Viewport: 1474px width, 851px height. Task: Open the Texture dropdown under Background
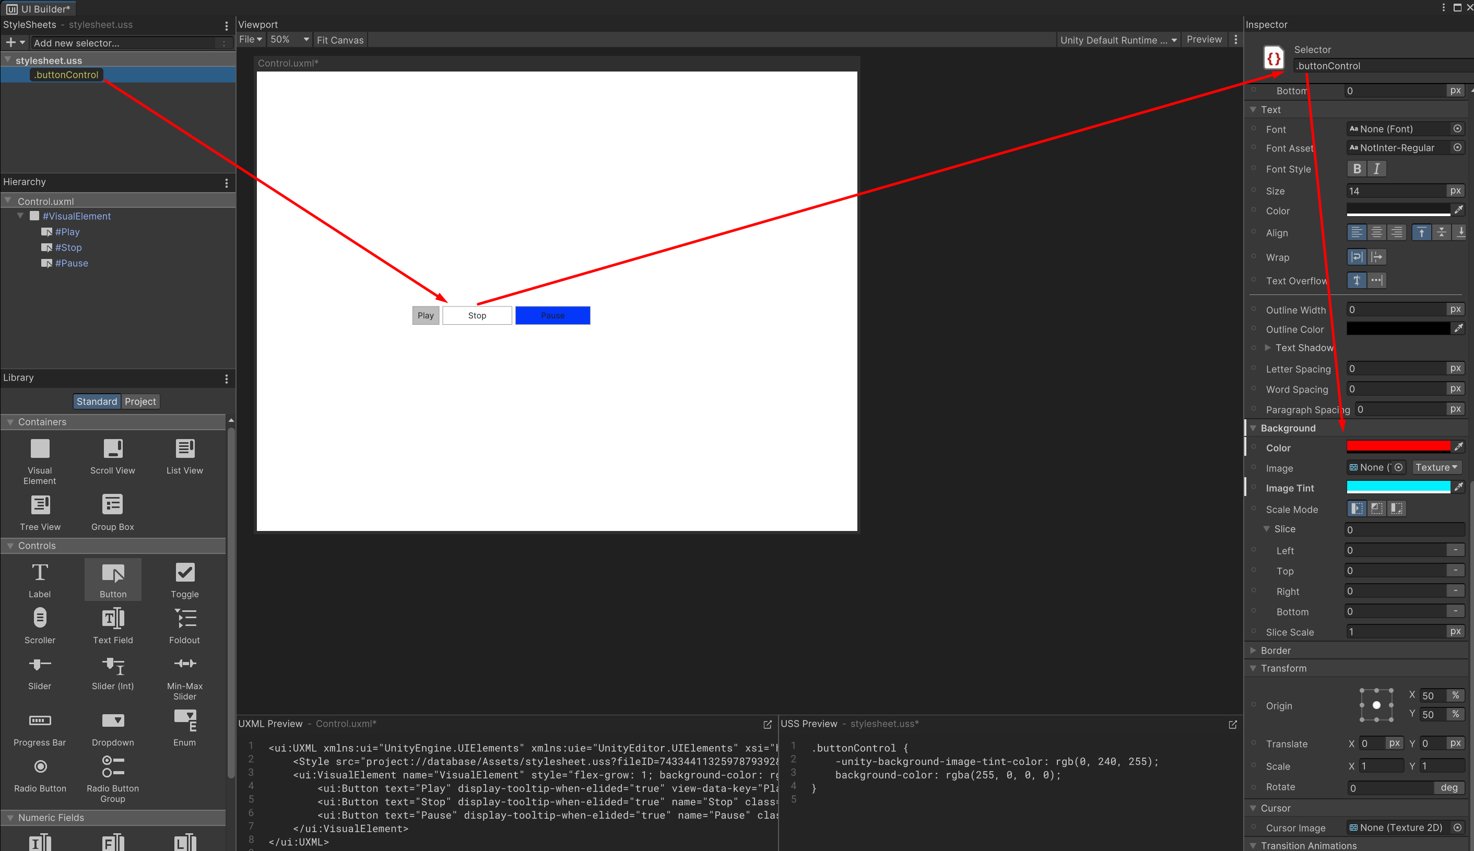(x=1436, y=467)
